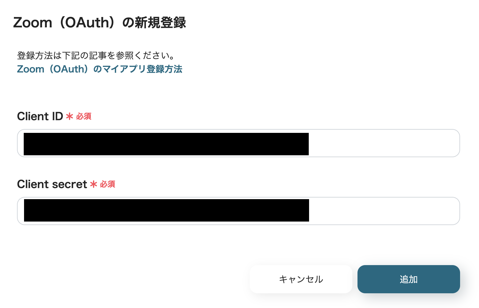This screenshot has width=479, height=308.
Task: Click the blacked-out value in Client ID field
Action: [166, 144]
